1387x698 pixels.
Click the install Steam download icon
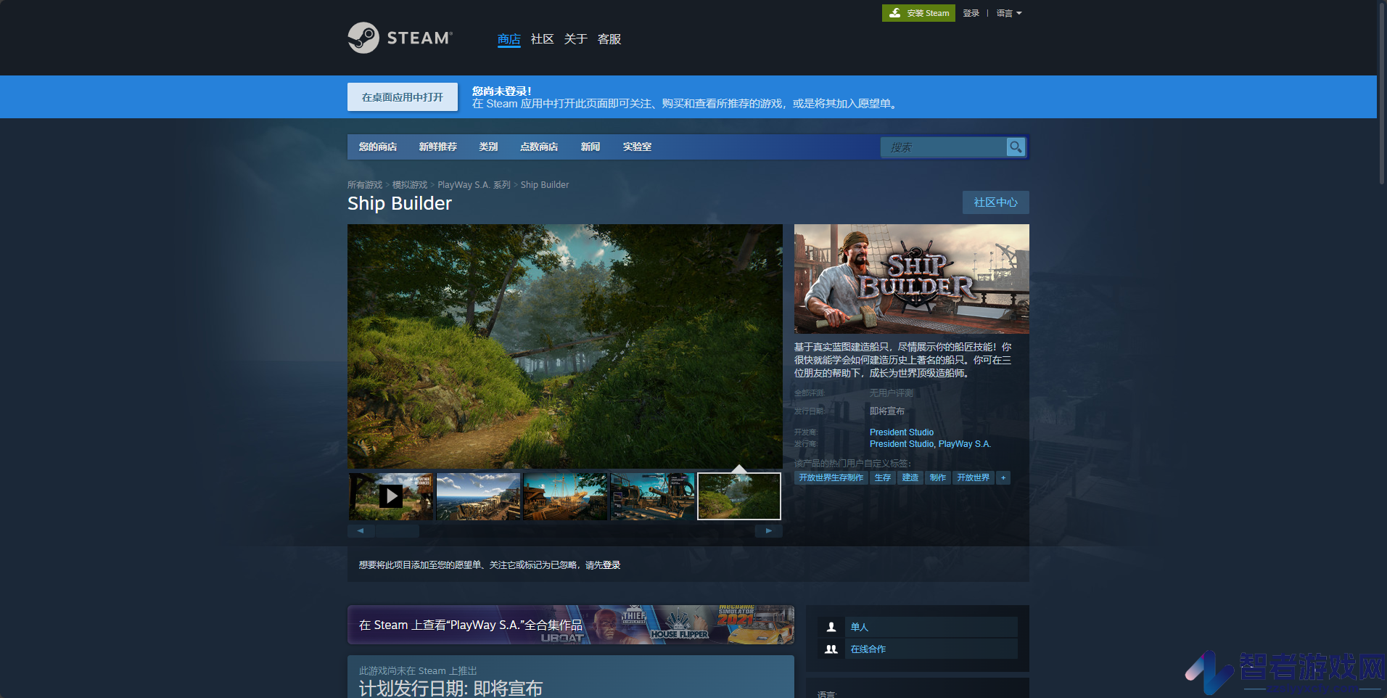click(x=895, y=13)
